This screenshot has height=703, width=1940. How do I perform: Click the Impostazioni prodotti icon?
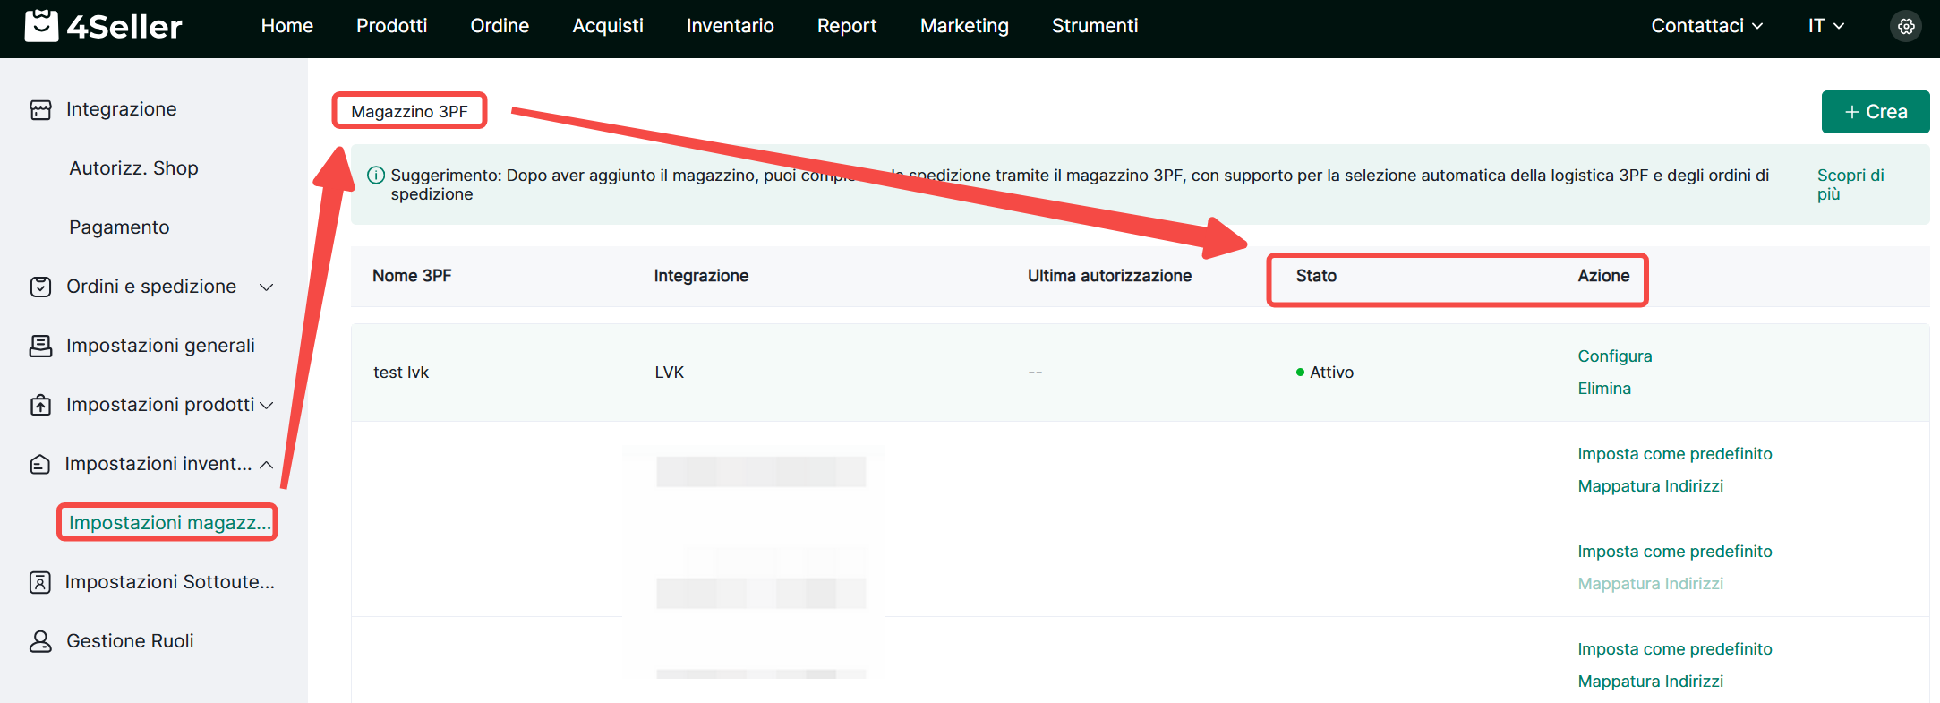(x=41, y=405)
